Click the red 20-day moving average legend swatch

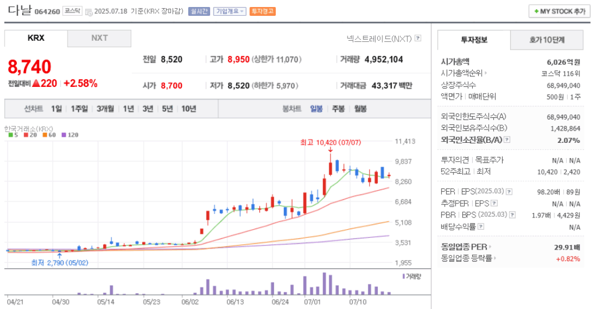(x=26, y=135)
